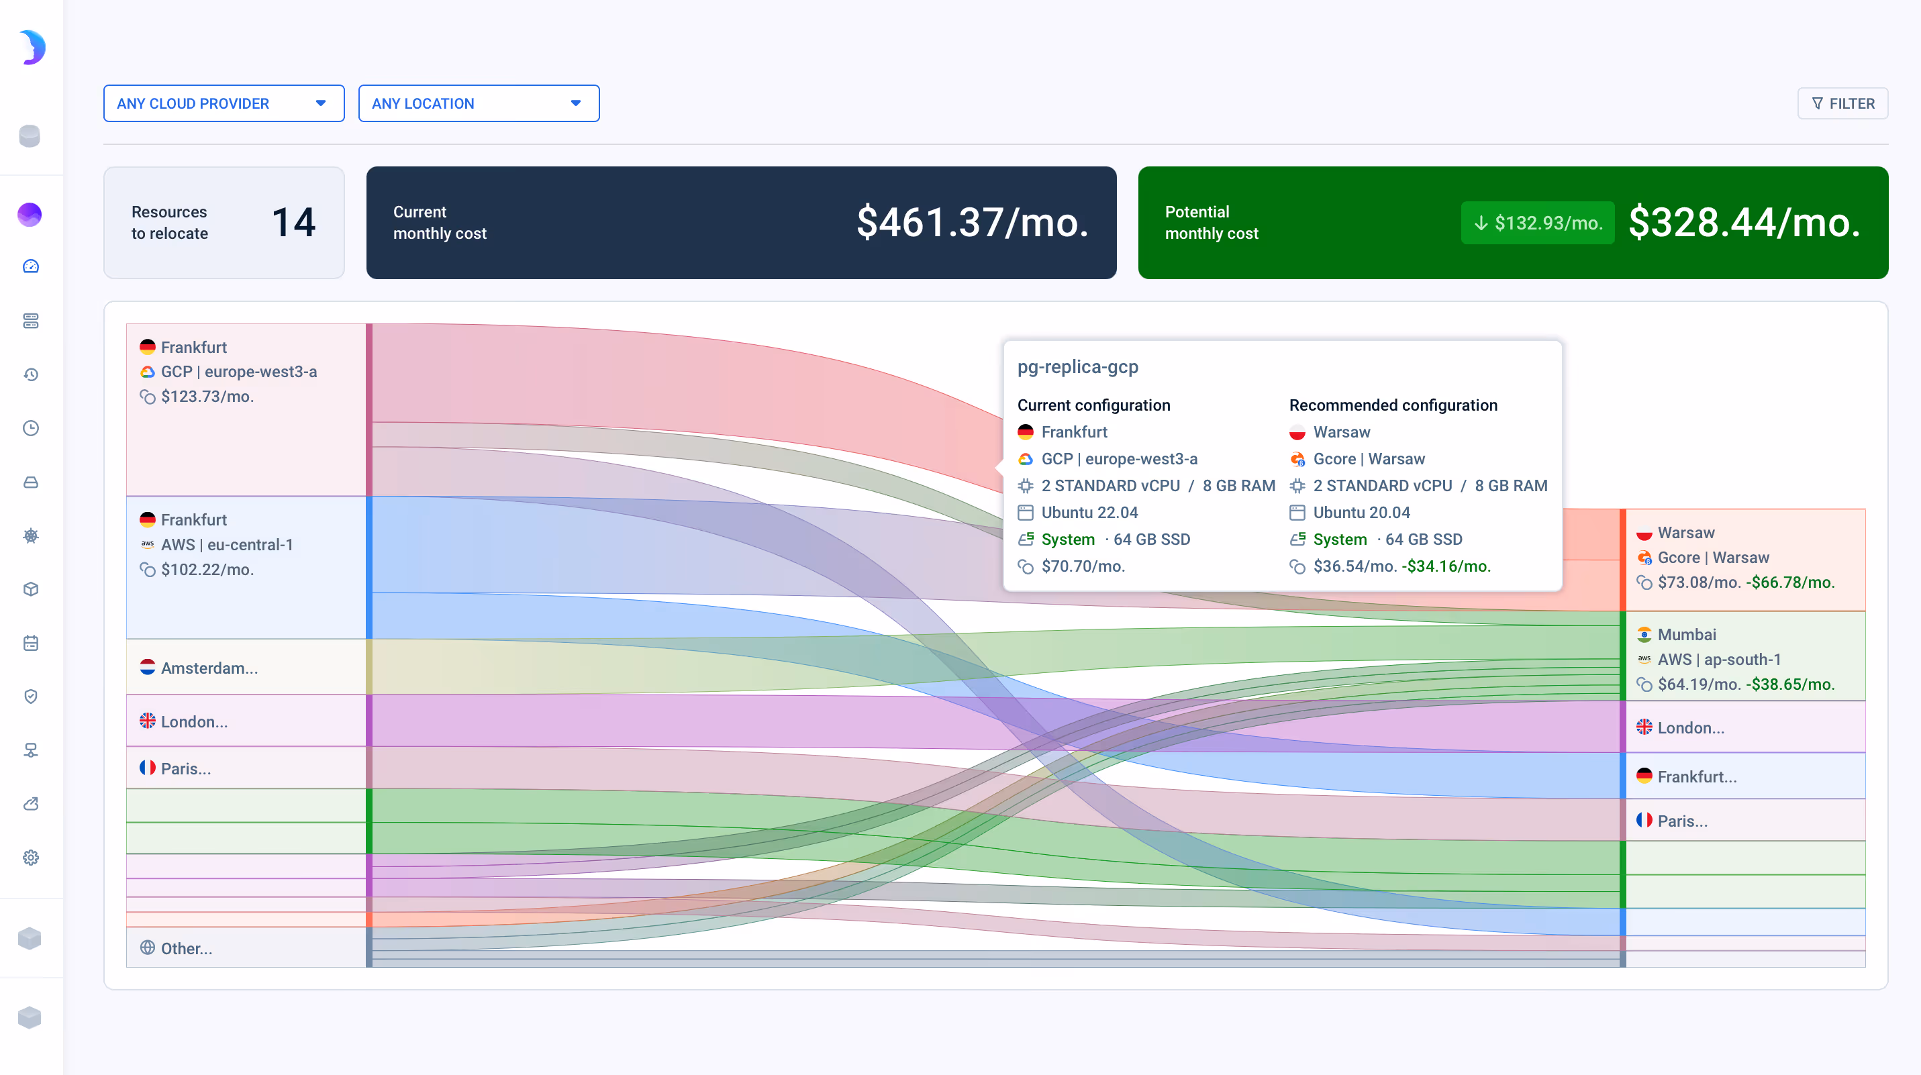Click the -$66.78/mo. Warsaw savings text
1921x1075 pixels.
[x=1789, y=582]
